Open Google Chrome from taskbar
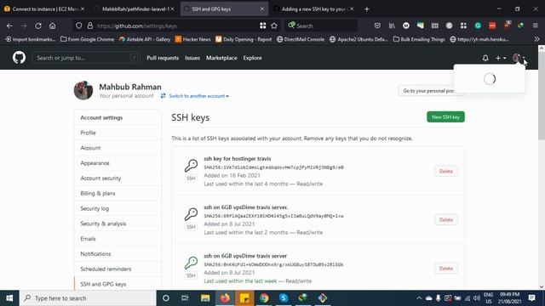 tap(264, 298)
